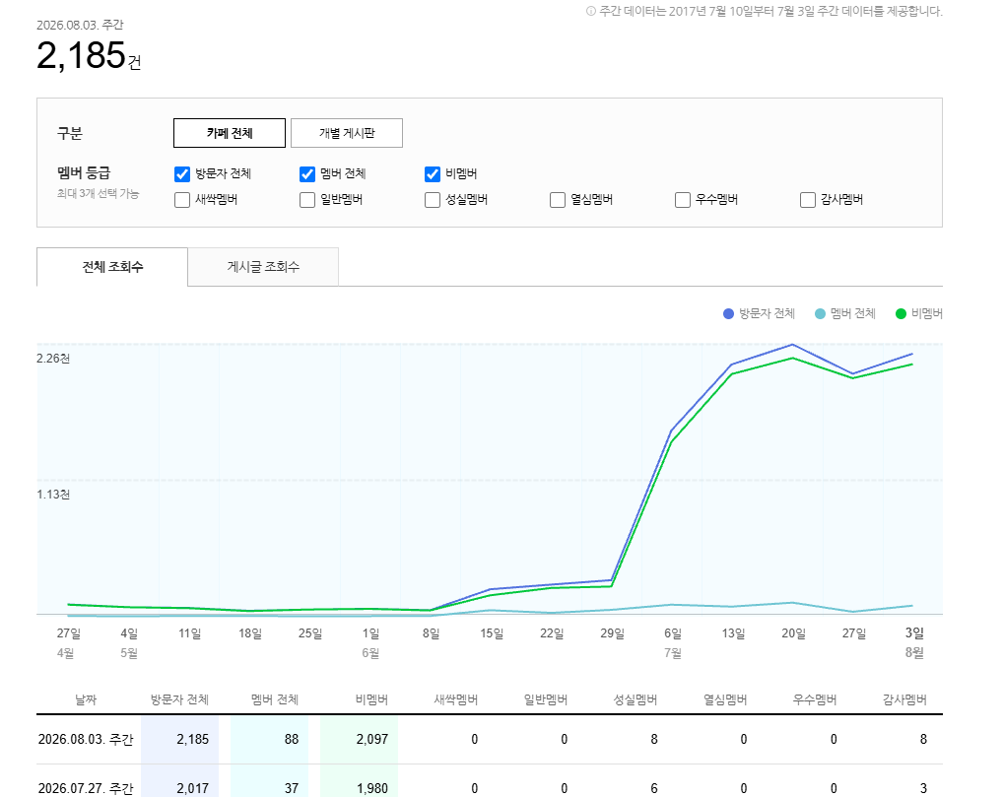Viewport: 1003px width, 797px height.
Task: Click the 멤버 전체 table column header
Action: [x=275, y=699]
